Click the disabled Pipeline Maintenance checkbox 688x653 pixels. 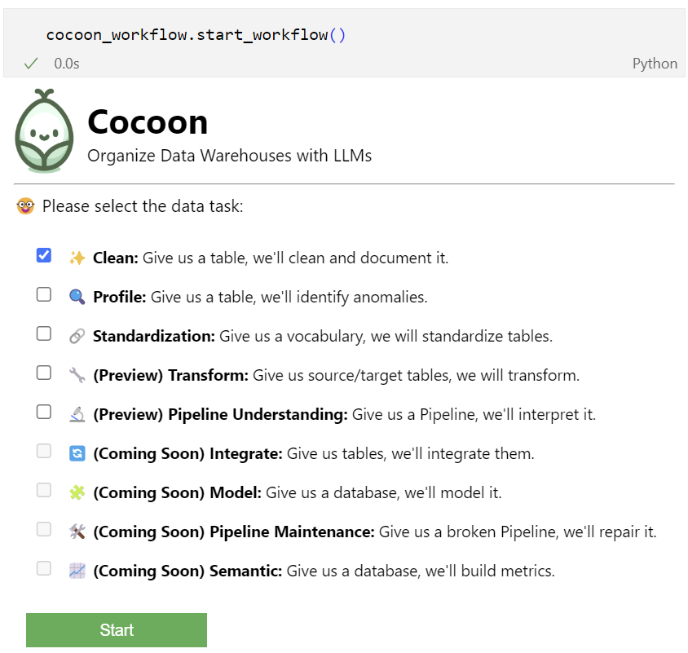pyautogui.click(x=44, y=529)
